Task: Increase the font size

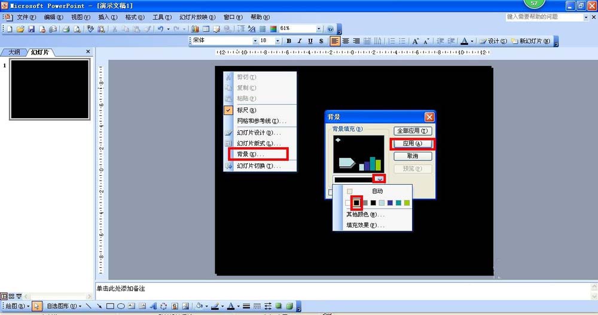Action: (416, 41)
